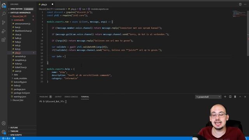249x140 pixels.
Task: Expand the Timeline section
Action: [14, 131]
